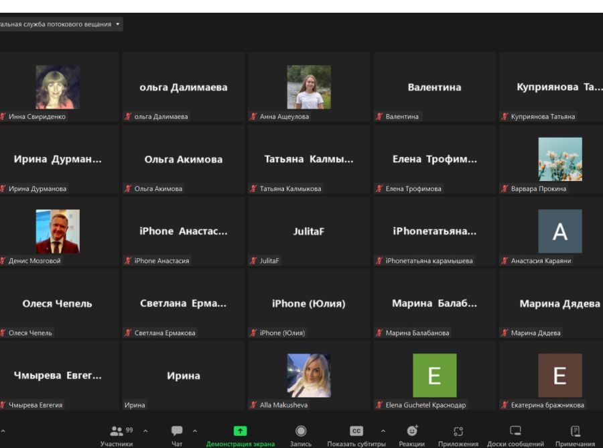Expand the arrow next to Чат

[x=195, y=431]
